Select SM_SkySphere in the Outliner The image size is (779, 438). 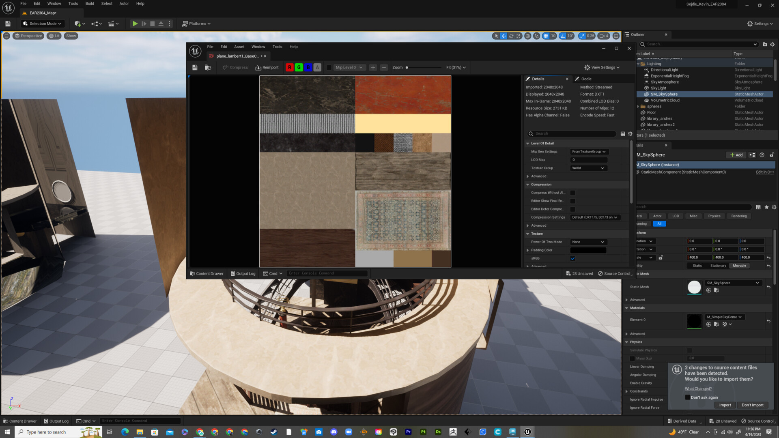coord(663,94)
